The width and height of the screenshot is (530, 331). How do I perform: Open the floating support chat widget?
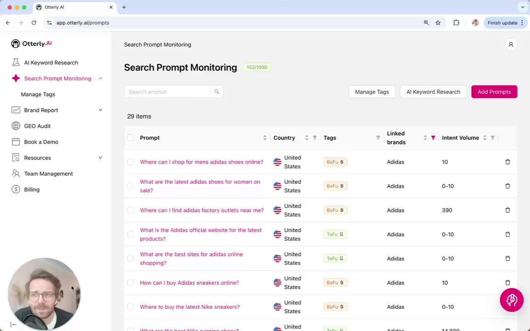coord(511,300)
